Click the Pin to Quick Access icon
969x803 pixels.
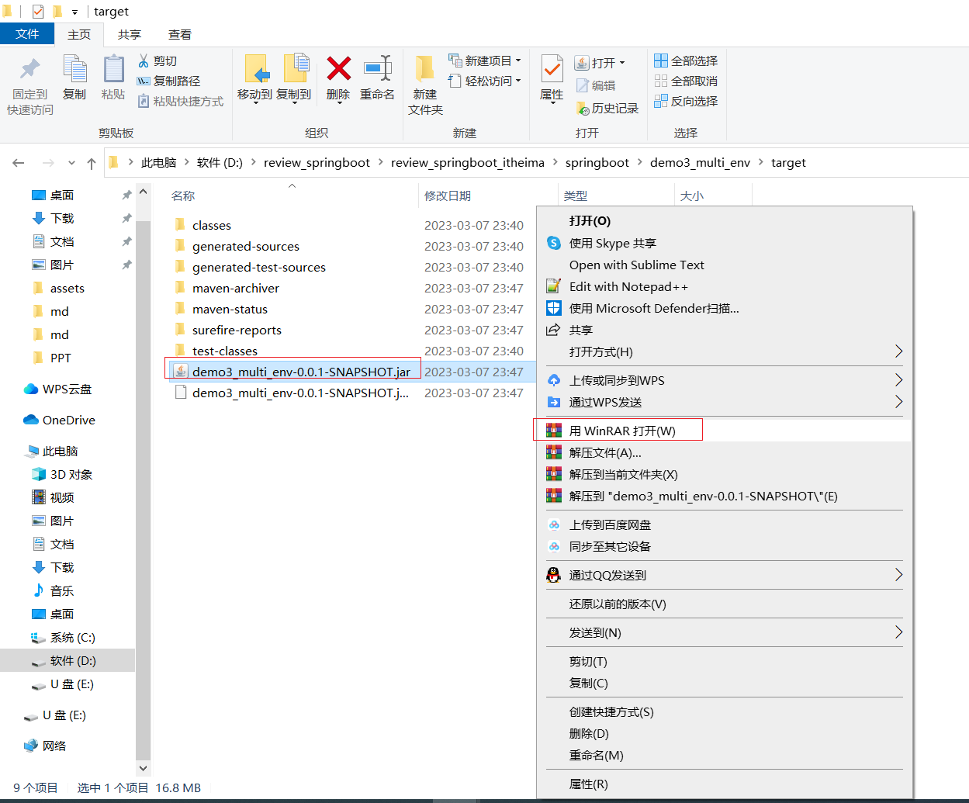click(30, 70)
